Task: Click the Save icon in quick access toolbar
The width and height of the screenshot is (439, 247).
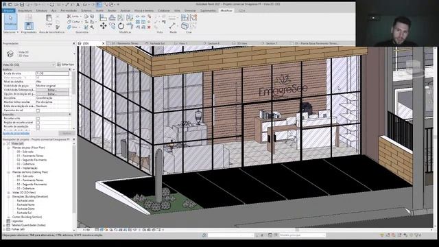Action: (x=22, y=5)
